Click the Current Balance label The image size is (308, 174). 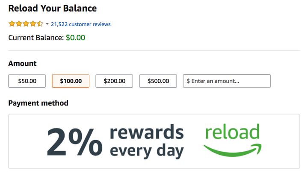click(36, 38)
